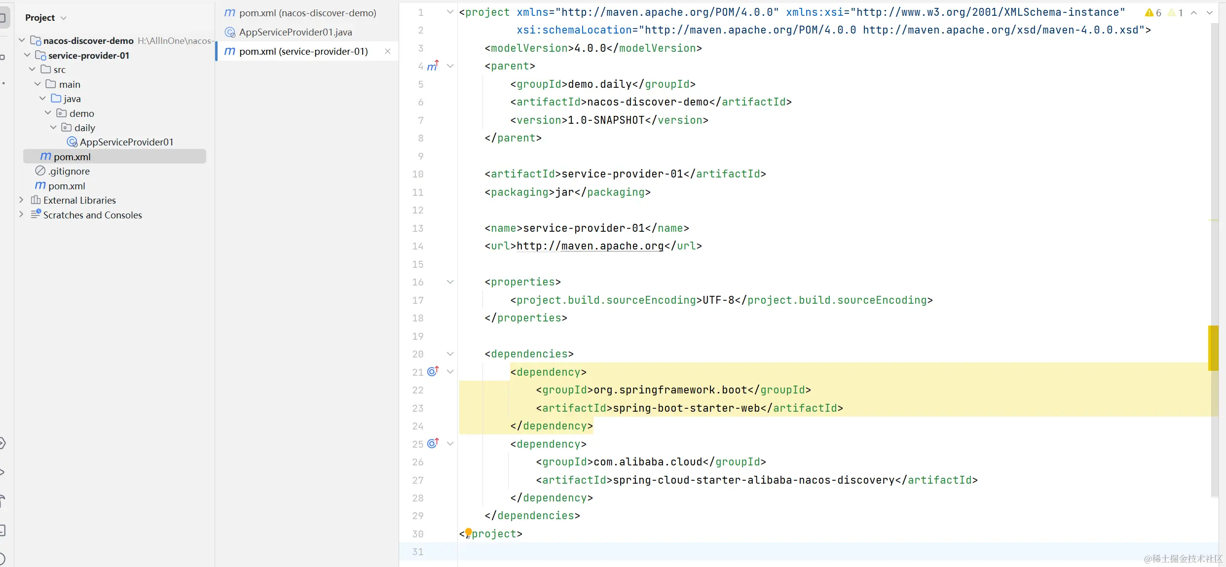Click the warnings indicator showing 6
1226x567 pixels.
pos(1153,13)
